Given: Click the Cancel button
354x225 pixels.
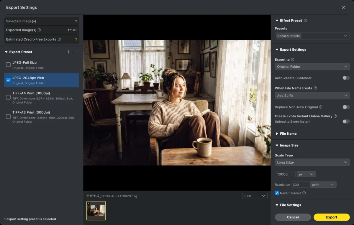Looking at the screenshot, I should pyautogui.click(x=293, y=217).
